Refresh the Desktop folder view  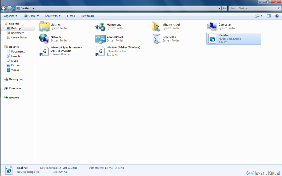click(x=224, y=9)
